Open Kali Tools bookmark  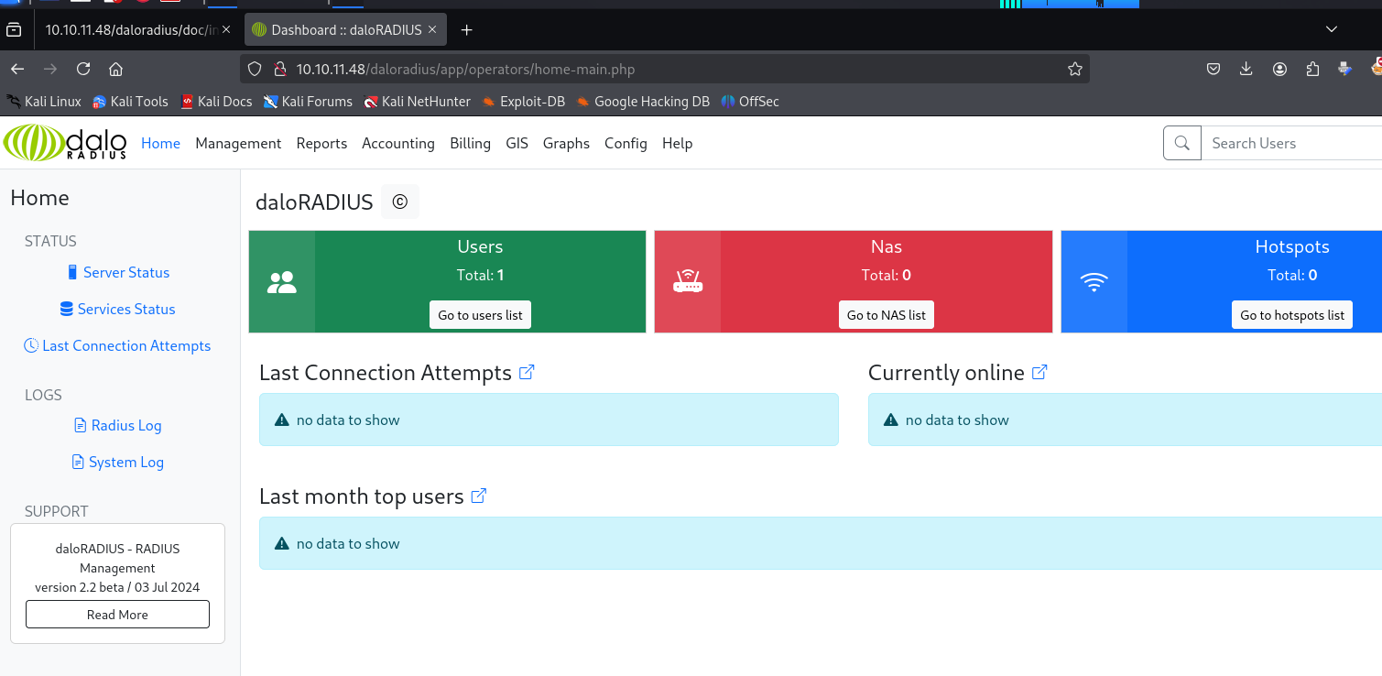[130, 102]
